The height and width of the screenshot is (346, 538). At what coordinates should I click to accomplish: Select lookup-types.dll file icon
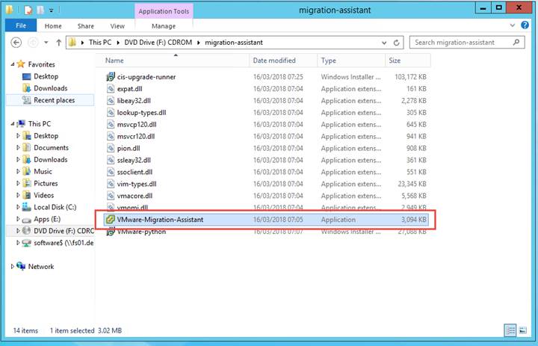coord(111,113)
